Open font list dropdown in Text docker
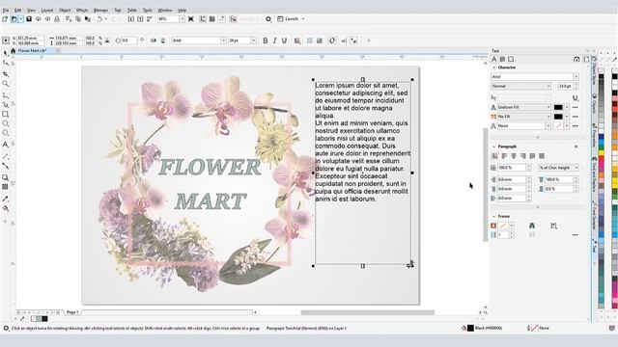Image resolution: width=618 pixels, height=347 pixels. 576,77
